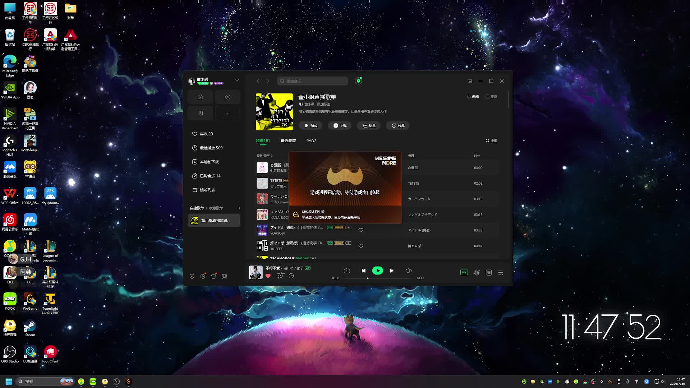The width and height of the screenshot is (690, 388).
Task: Skip to the next track
Action: [x=391, y=271]
